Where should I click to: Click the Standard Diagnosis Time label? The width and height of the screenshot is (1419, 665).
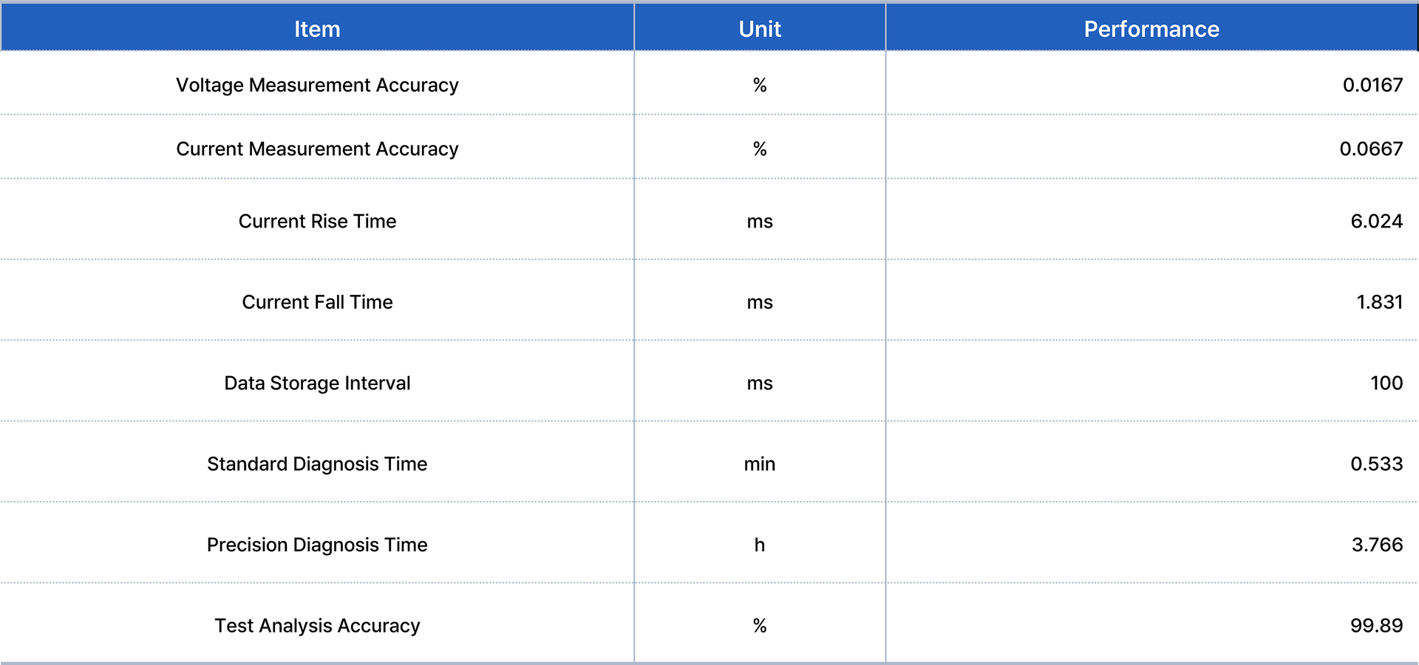pyautogui.click(x=317, y=463)
